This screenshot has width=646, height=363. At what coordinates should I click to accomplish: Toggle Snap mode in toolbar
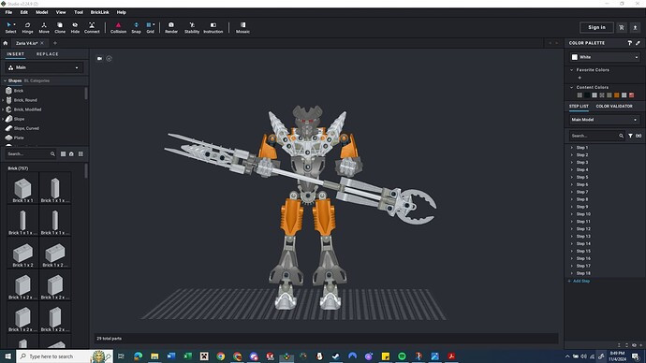tap(136, 27)
